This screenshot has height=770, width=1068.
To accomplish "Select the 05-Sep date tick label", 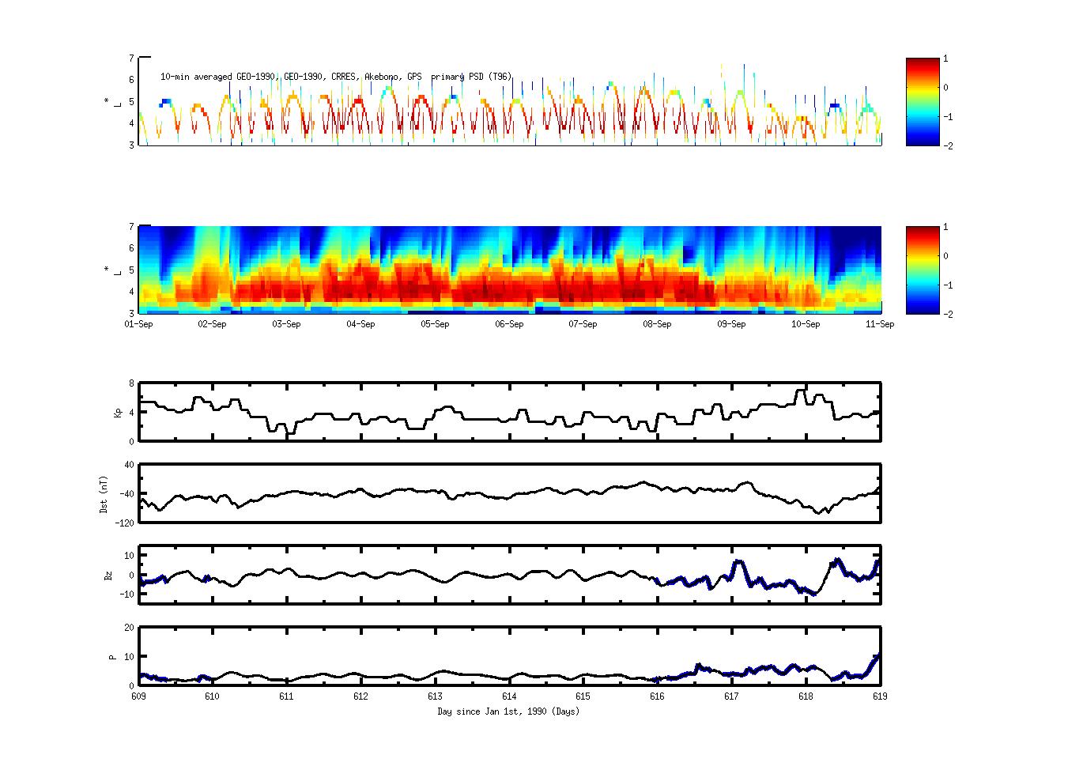I will point(435,324).
